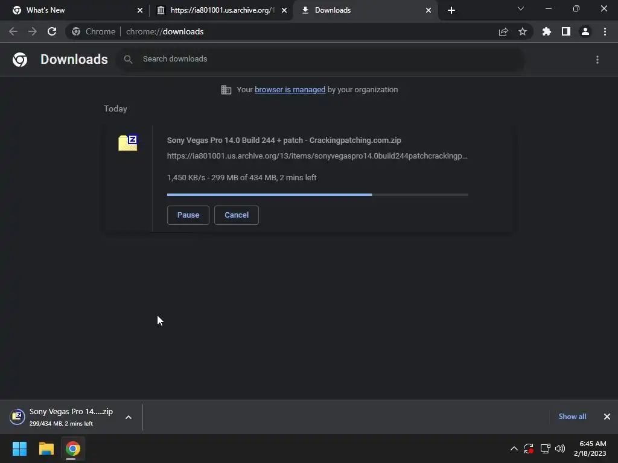Close the Downloads tab
Viewport: 618px width, 463px height.
(428, 10)
